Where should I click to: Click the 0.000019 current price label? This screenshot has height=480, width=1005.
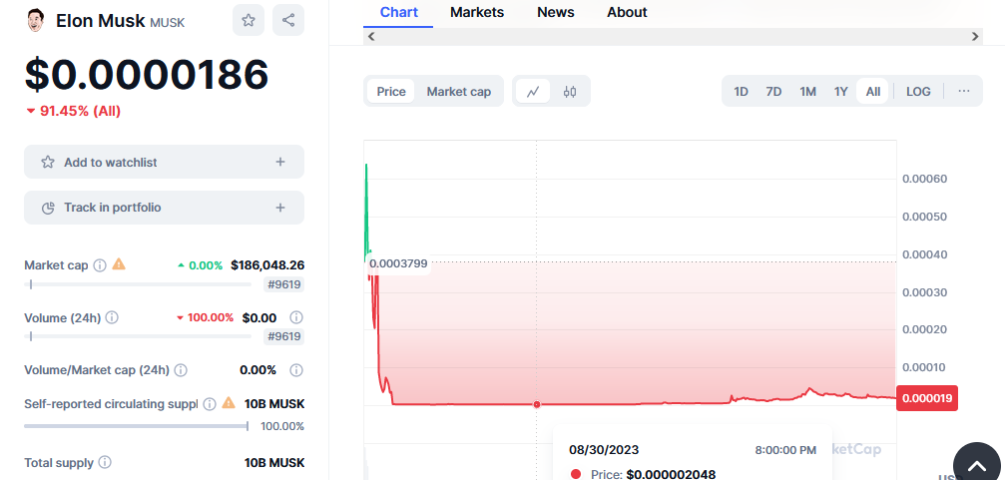tap(927, 398)
